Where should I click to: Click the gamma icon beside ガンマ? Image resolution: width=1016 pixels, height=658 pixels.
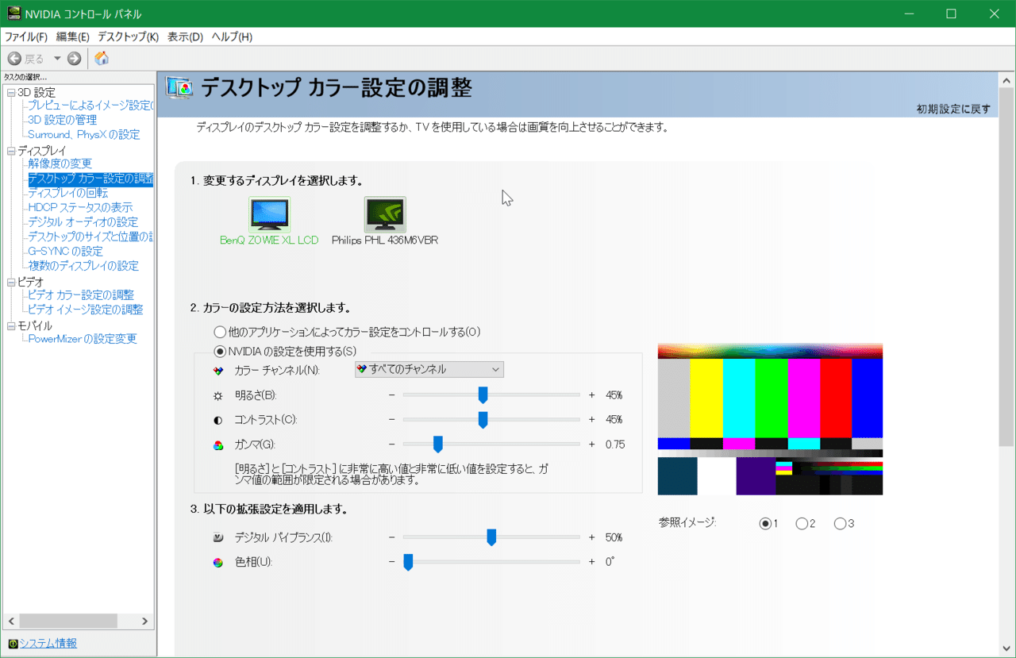(x=218, y=444)
